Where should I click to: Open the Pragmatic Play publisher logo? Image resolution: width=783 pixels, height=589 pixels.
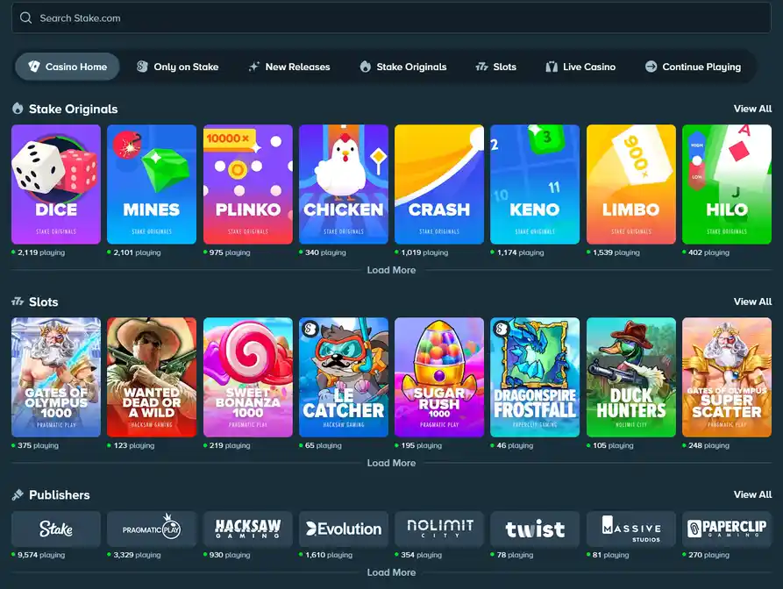point(152,529)
